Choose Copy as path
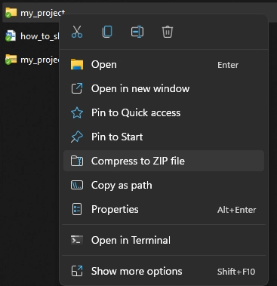The image size is (277, 286). 164,186
